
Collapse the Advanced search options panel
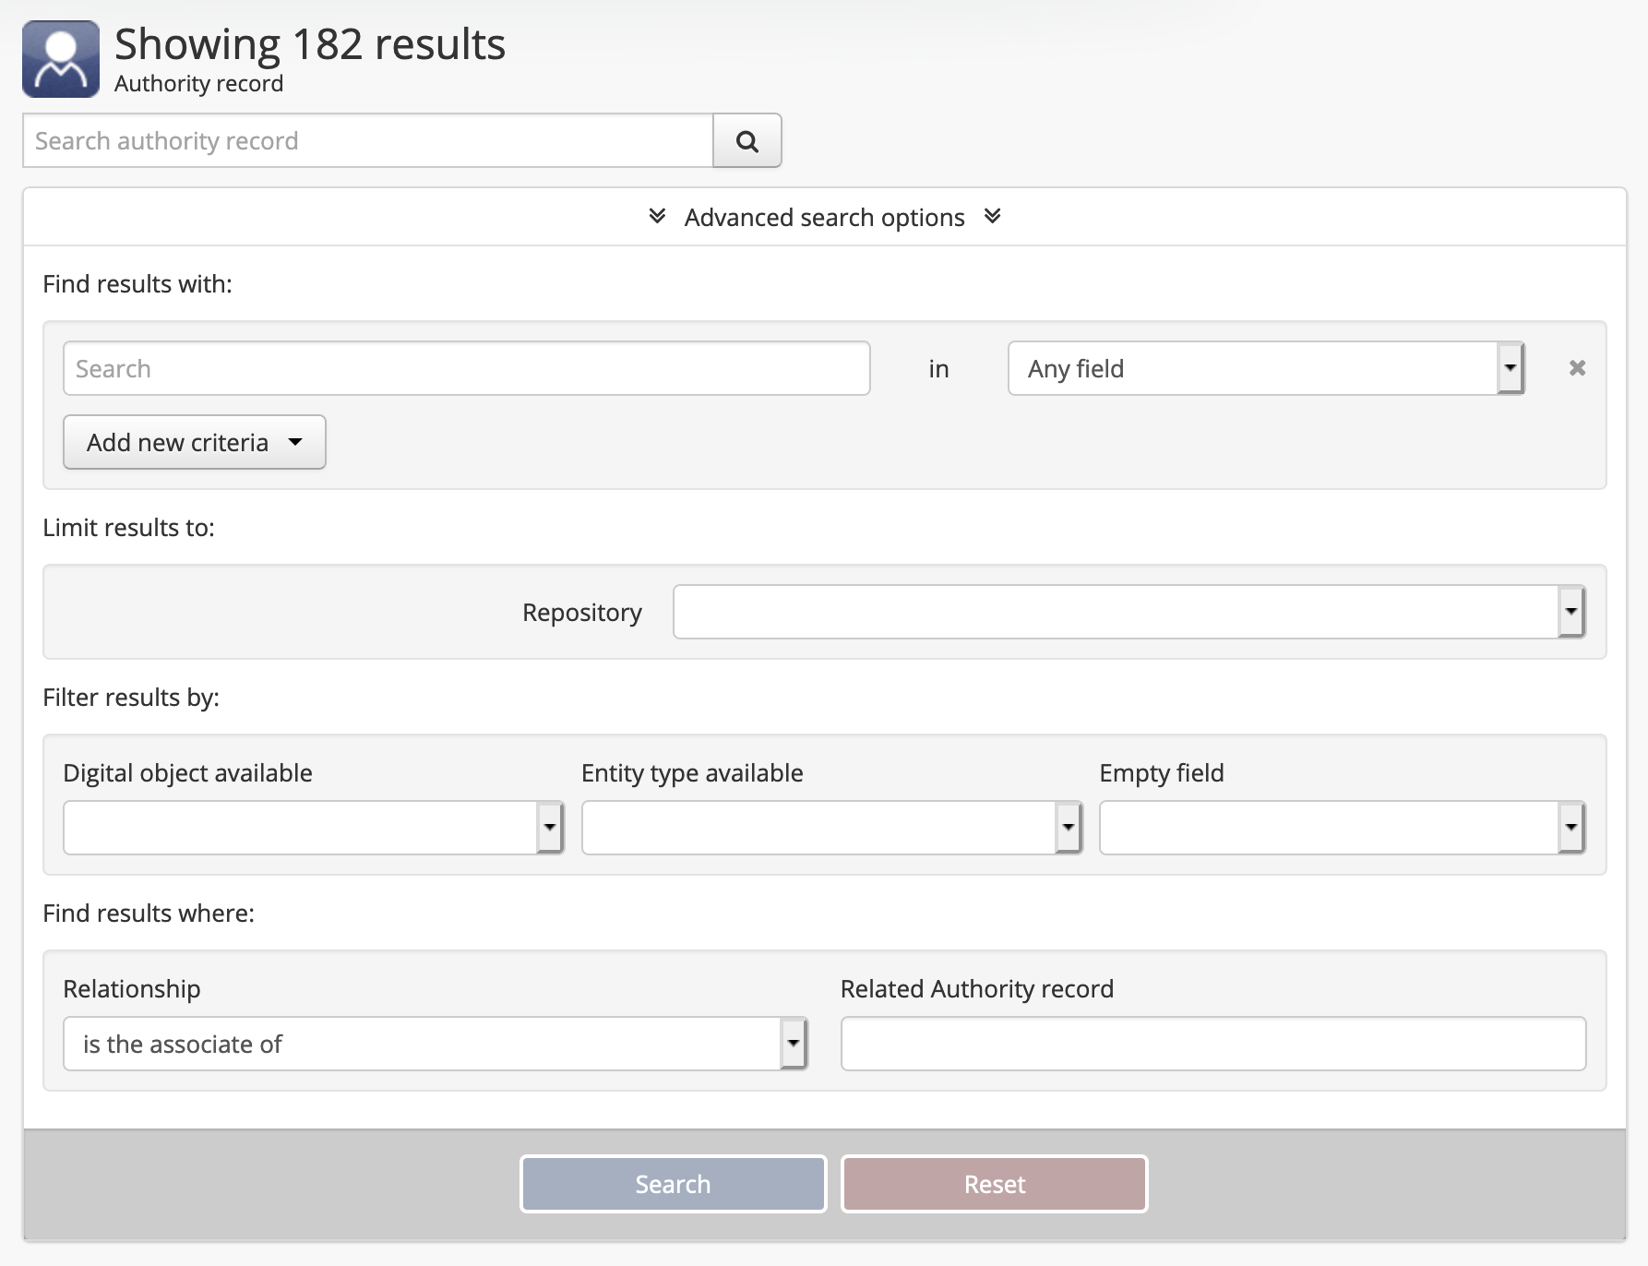click(823, 218)
